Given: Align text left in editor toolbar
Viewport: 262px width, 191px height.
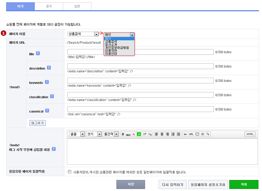Looking at the screenshot, I should coord(157,134).
